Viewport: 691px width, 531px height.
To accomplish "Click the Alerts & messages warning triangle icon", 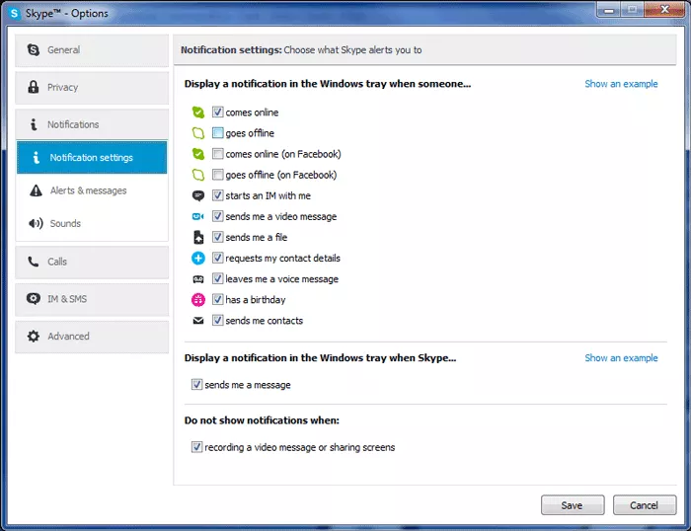I will 36,190.
